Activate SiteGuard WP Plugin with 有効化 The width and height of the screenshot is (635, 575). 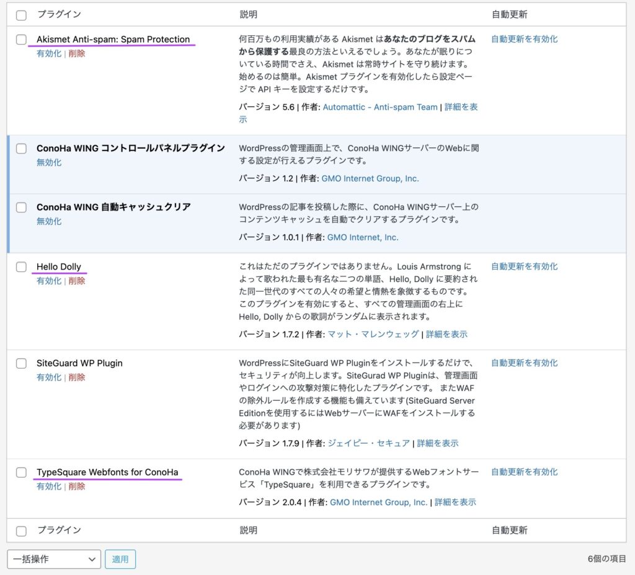click(x=48, y=378)
